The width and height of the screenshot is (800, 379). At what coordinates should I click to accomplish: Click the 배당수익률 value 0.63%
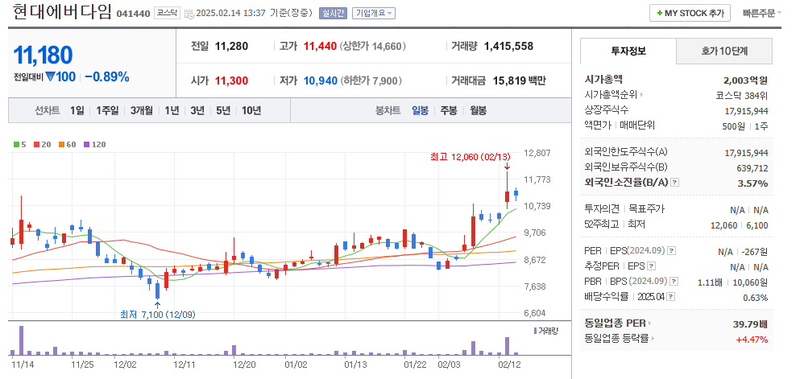click(x=756, y=298)
